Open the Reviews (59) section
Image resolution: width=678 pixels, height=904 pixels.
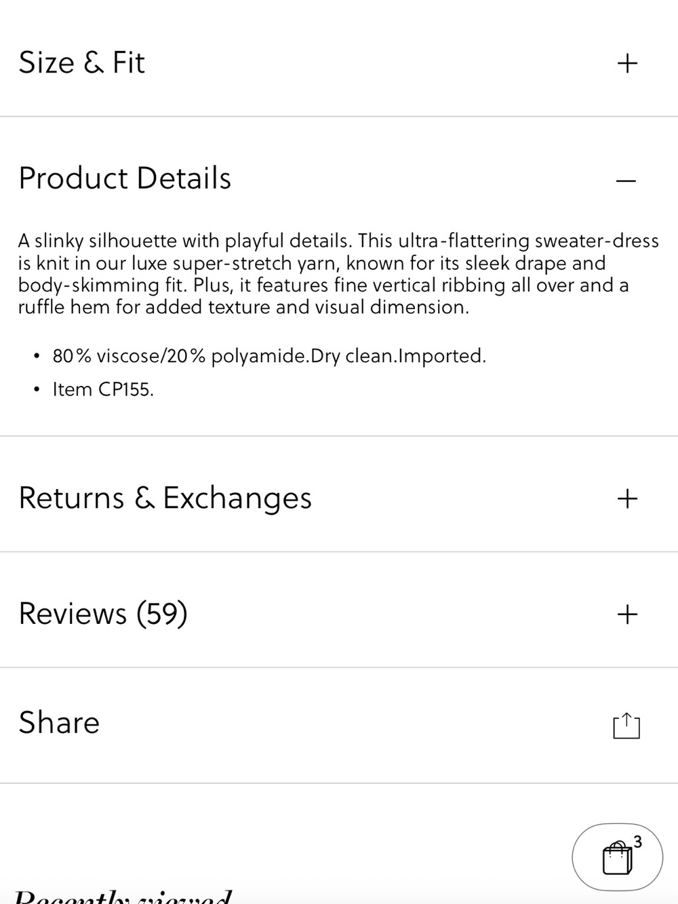(103, 614)
